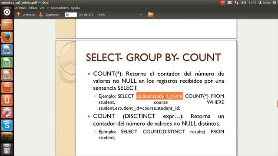Go to previous page with Anterior
This screenshot has height=156, width=278.
[29, 15]
